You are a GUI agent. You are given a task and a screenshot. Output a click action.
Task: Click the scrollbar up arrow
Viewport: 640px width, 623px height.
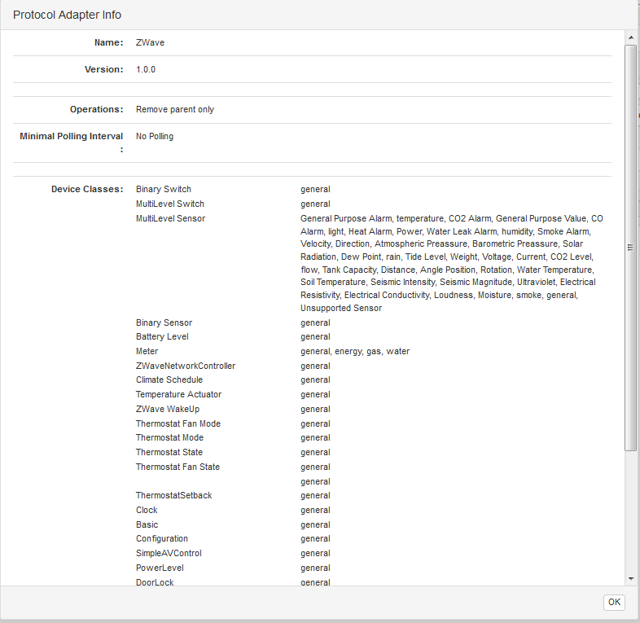pyautogui.click(x=631, y=37)
